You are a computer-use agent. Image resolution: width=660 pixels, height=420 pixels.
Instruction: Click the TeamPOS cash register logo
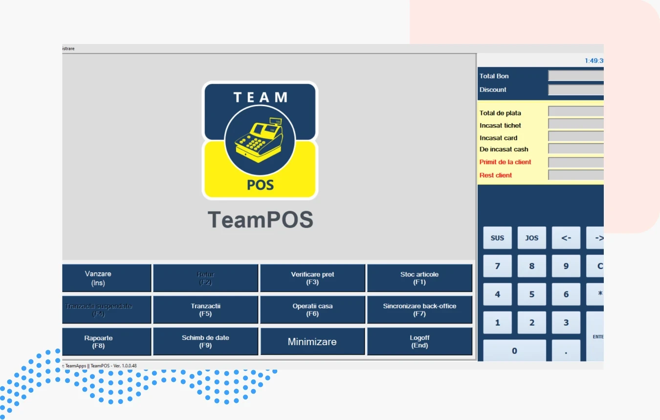tap(260, 140)
